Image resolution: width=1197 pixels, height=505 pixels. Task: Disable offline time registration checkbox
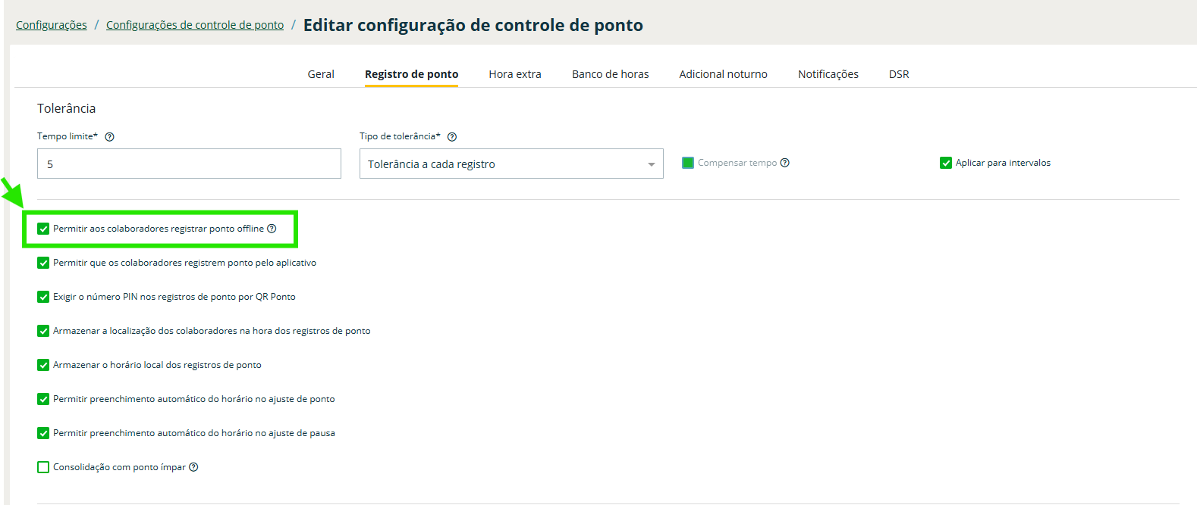click(x=43, y=229)
